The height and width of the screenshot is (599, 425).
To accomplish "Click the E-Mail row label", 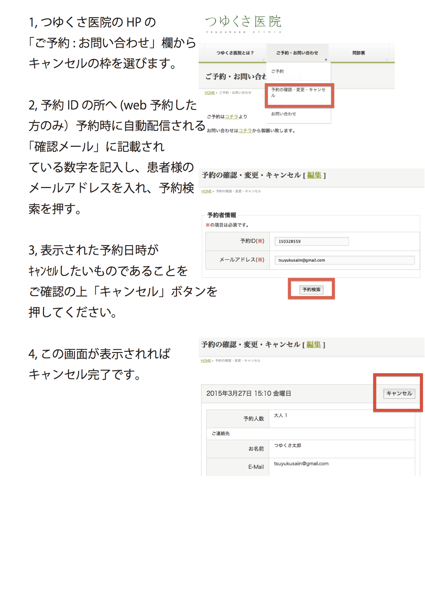I will [x=256, y=467].
